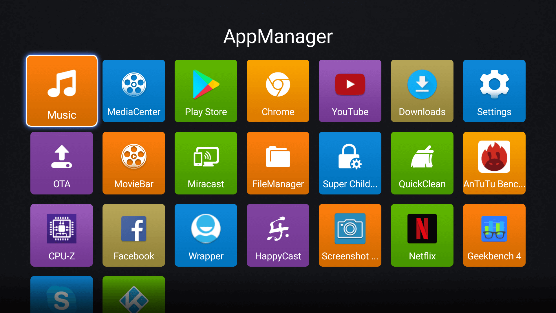Viewport: 556px width, 313px height.
Task: Start the Miracast app
Action: (206, 163)
